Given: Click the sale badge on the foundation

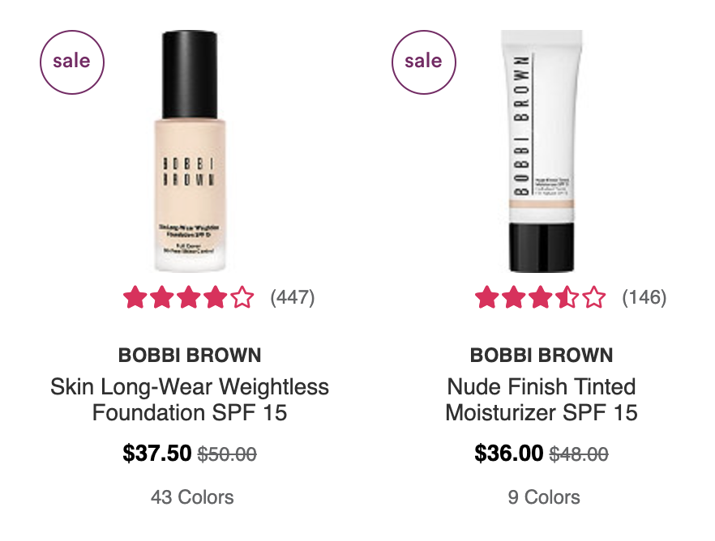Looking at the screenshot, I should [72, 62].
